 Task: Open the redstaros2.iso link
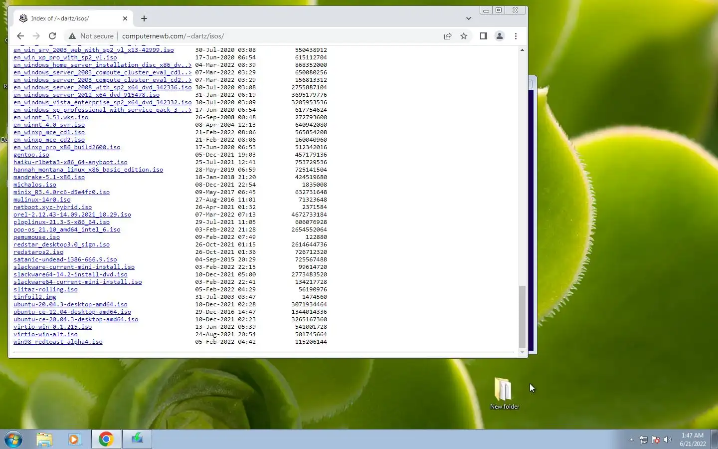(x=38, y=252)
